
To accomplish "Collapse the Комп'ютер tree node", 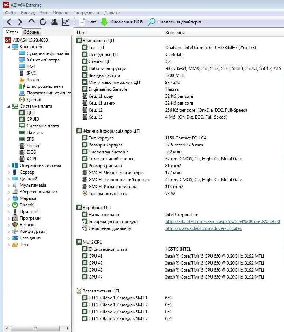I will 8,47.
